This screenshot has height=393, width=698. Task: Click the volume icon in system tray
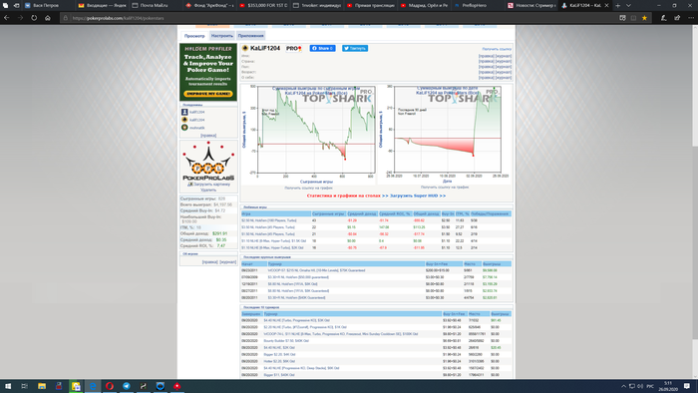640,386
